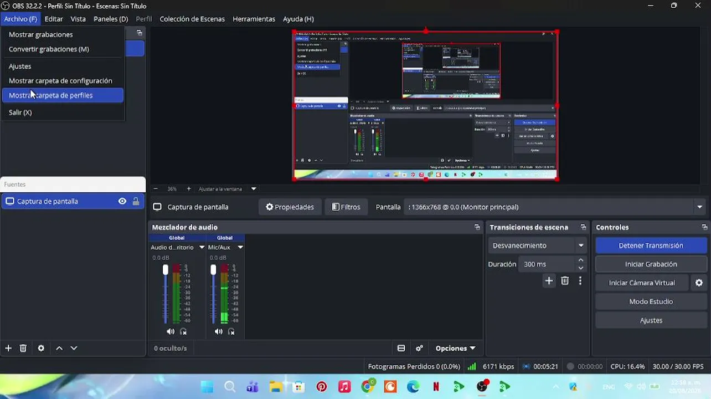
Task: Undock the panel above Fuentes
Action: pyautogui.click(x=139, y=33)
